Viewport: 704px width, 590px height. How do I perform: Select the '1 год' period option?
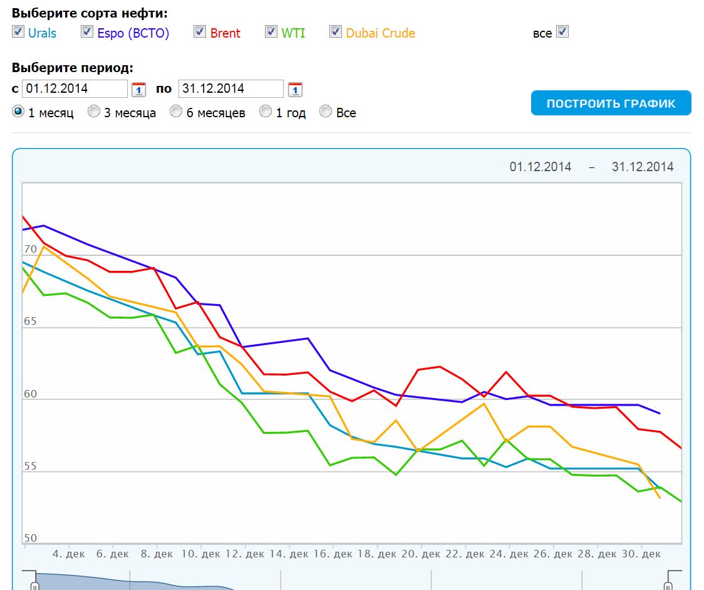click(266, 112)
